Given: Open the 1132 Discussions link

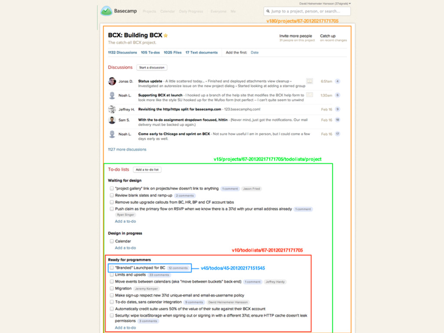Looking at the screenshot, I should [x=122, y=52].
